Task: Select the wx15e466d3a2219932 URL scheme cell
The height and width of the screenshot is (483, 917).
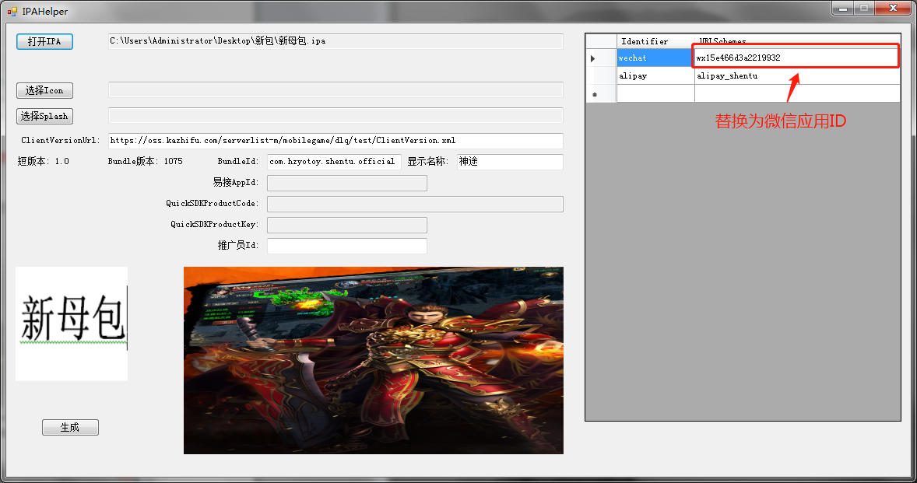Action: click(x=797, y=58)
